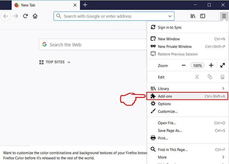Viewport: 229px width, 164px height.
Task: Reload the current page
Action: pyautogui.click(x=26, y=16)
